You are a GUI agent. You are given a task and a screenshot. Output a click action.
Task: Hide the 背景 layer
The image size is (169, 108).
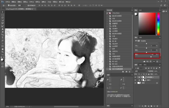[135, 83]
